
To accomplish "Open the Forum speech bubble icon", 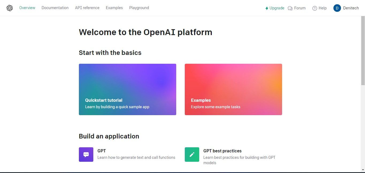I will 290,8.
